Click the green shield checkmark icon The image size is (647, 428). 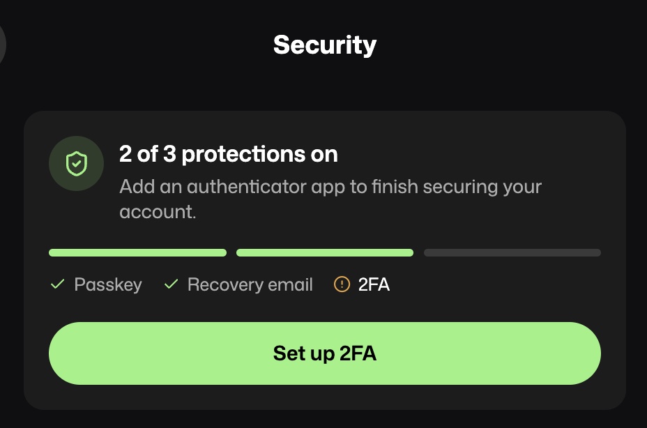[x=76, y=163]
